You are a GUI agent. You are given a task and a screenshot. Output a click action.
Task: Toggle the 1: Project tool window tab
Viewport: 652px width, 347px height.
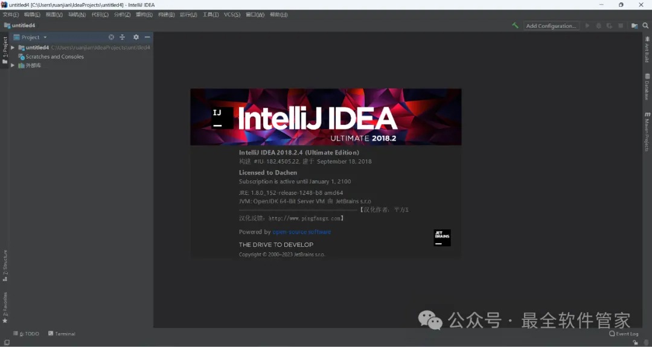point(5,50)
